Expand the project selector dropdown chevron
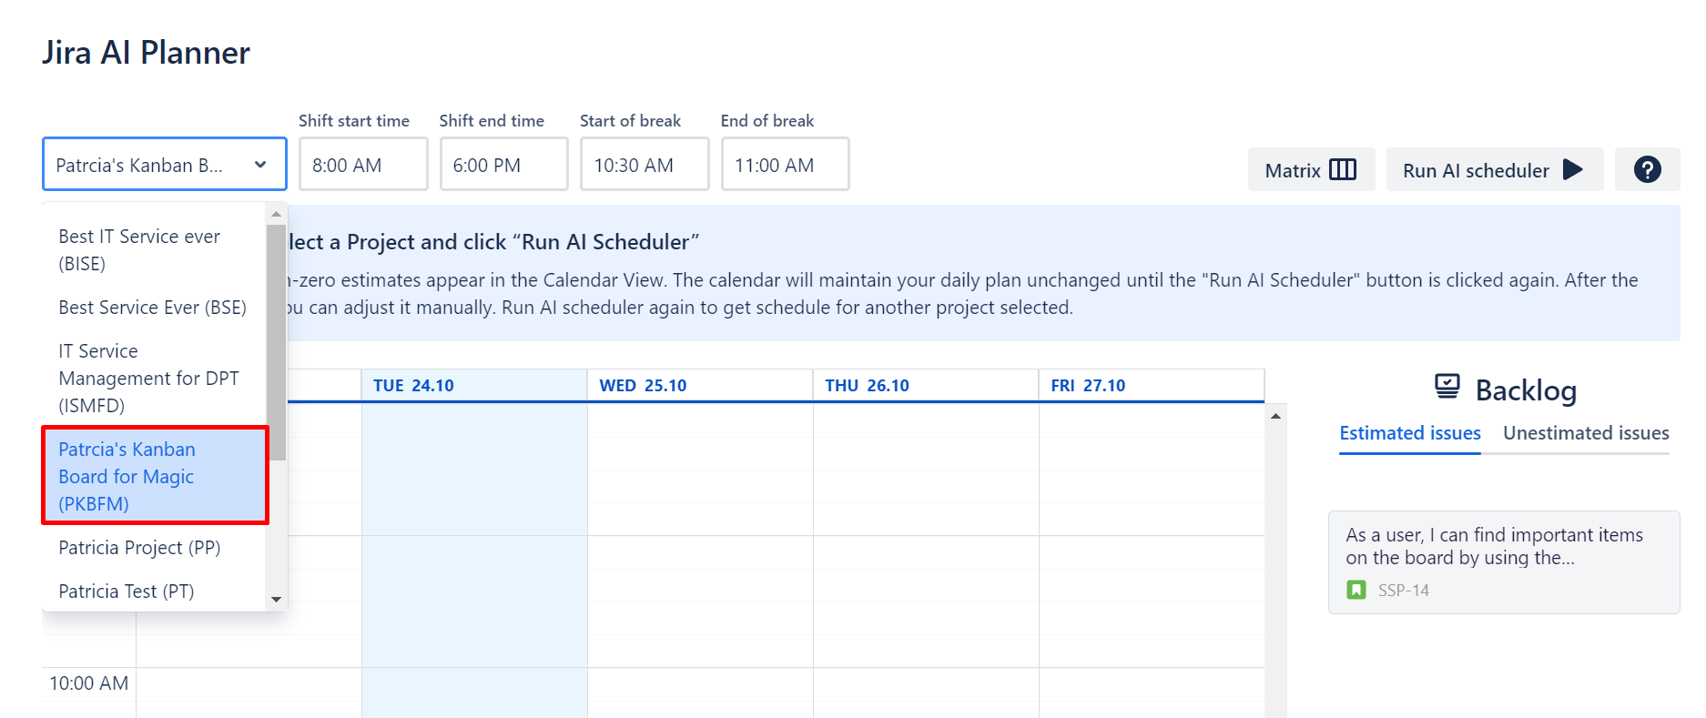The width and height of the screenshot is (1706, 718). (x=260, y=165)
